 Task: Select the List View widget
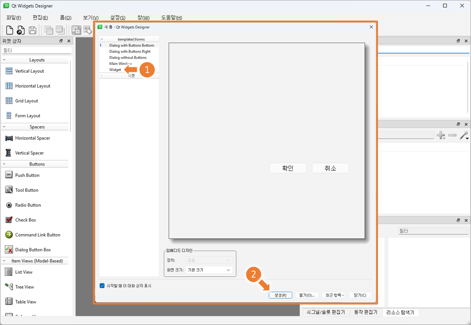(x=24, y=272)
